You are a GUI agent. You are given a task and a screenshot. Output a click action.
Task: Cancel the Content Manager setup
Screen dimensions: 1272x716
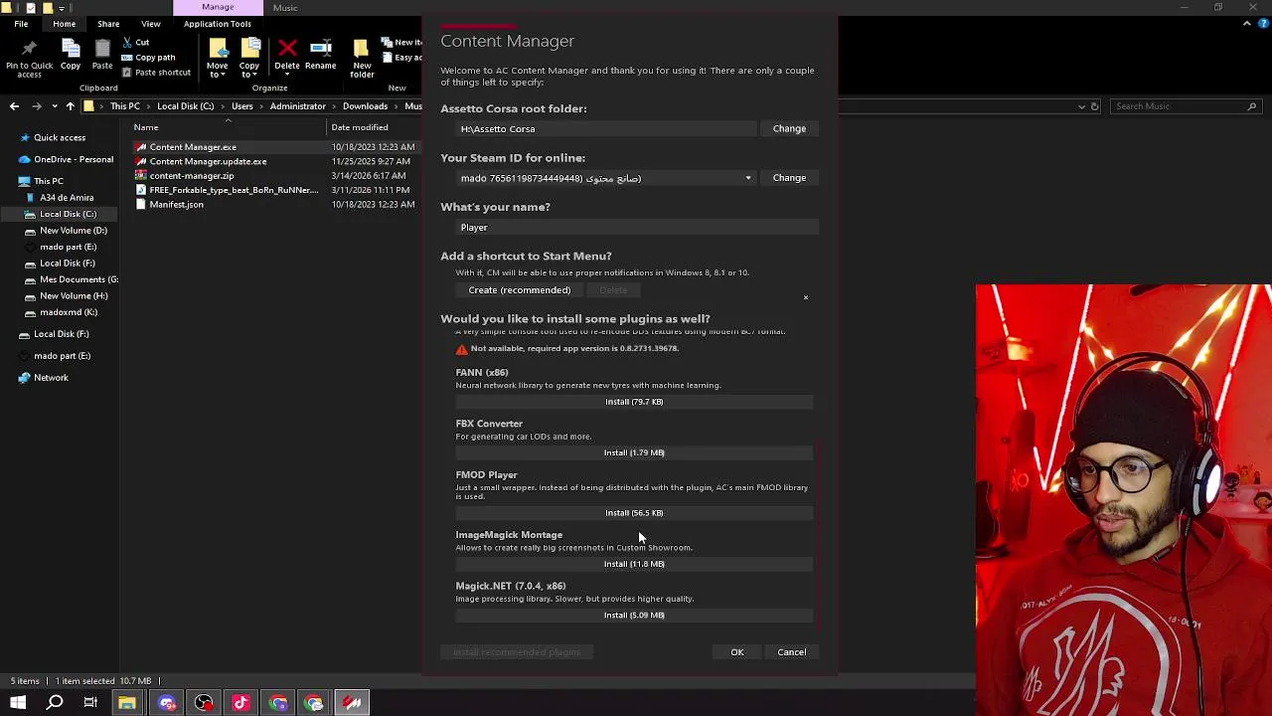tap(792, 652)
